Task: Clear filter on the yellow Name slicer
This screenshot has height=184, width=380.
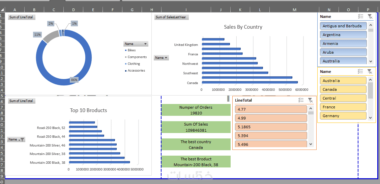Action: click(370, 71)
